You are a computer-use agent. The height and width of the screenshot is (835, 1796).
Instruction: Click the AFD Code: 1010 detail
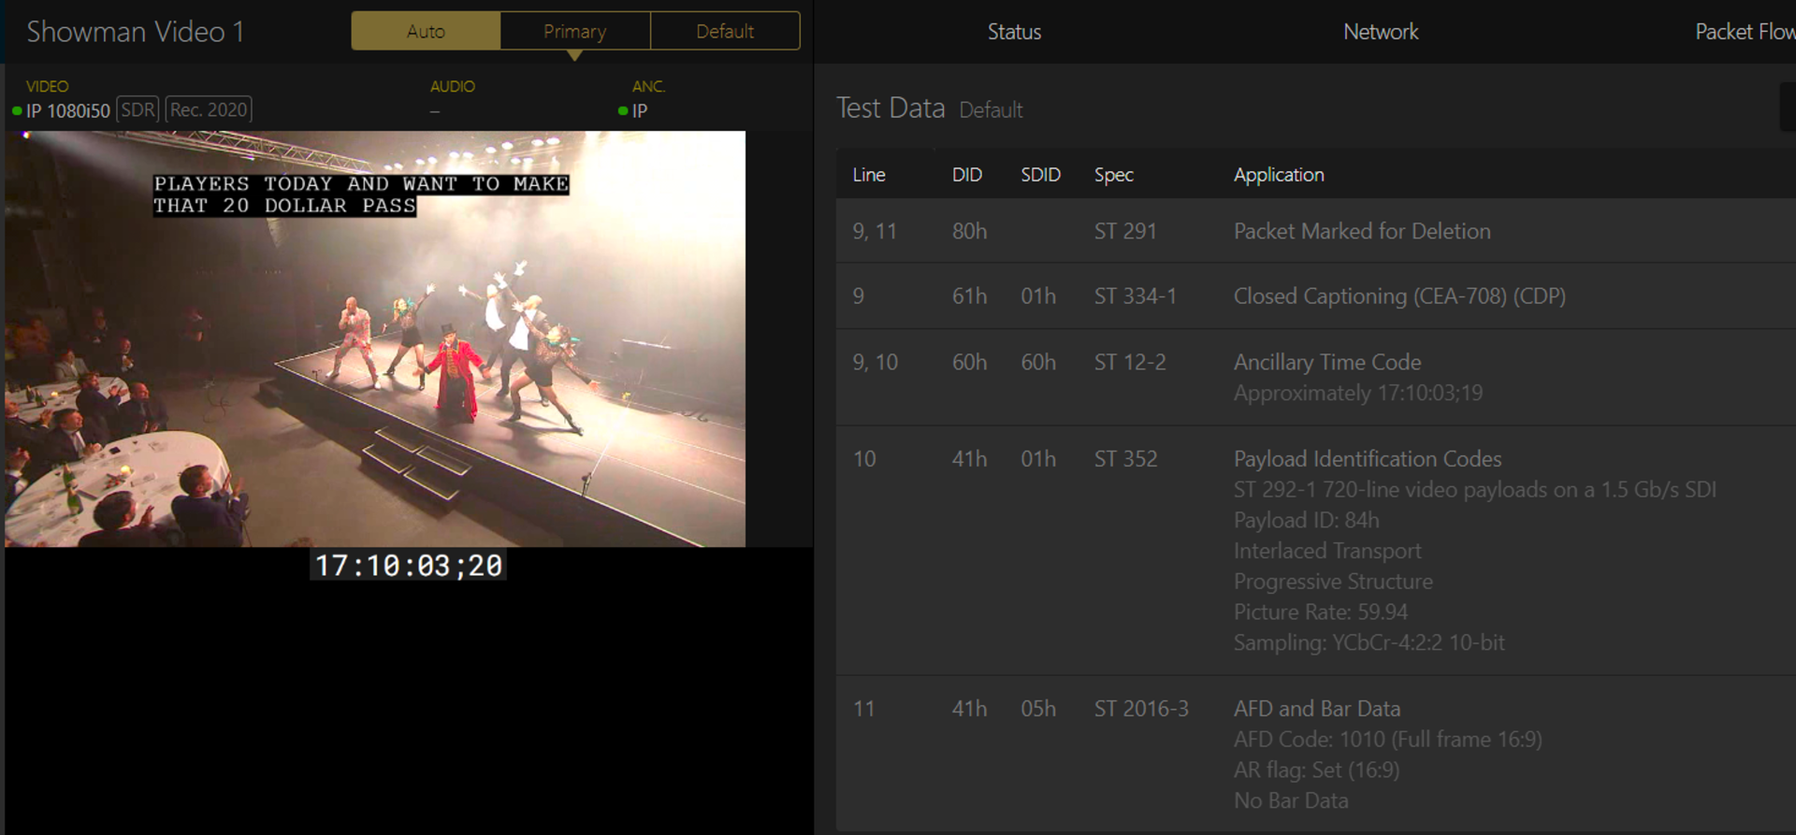(1388, 740)
